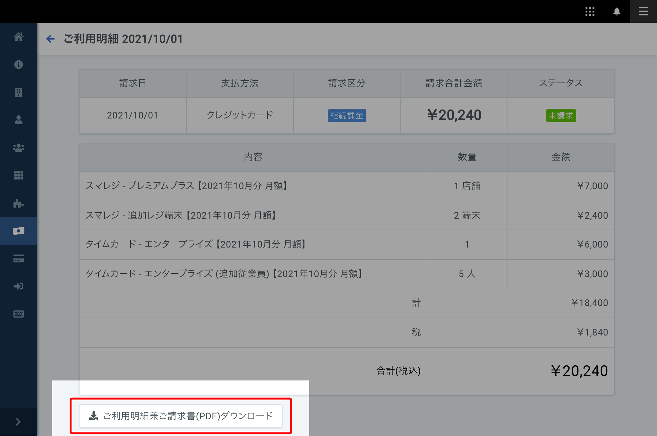The width and height of the screenshot is (657, 436).
Task: Click the 2021/10/01 billing date cell
Action: coord(132,115)
